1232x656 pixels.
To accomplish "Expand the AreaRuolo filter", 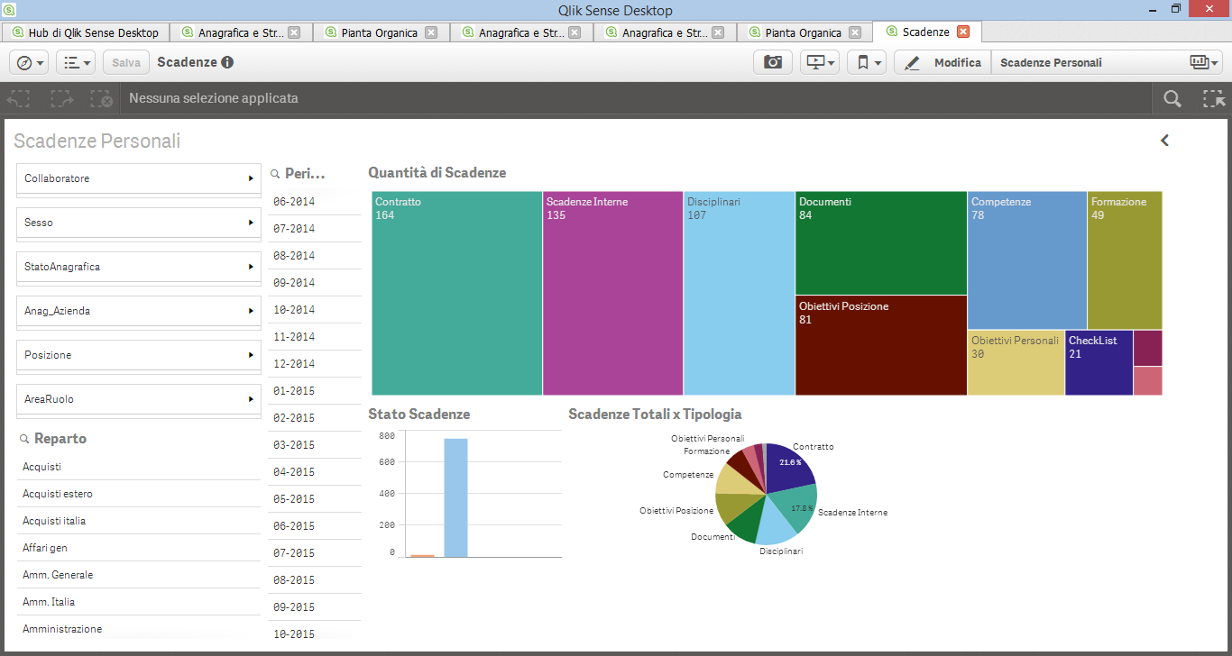I will 139,399.
